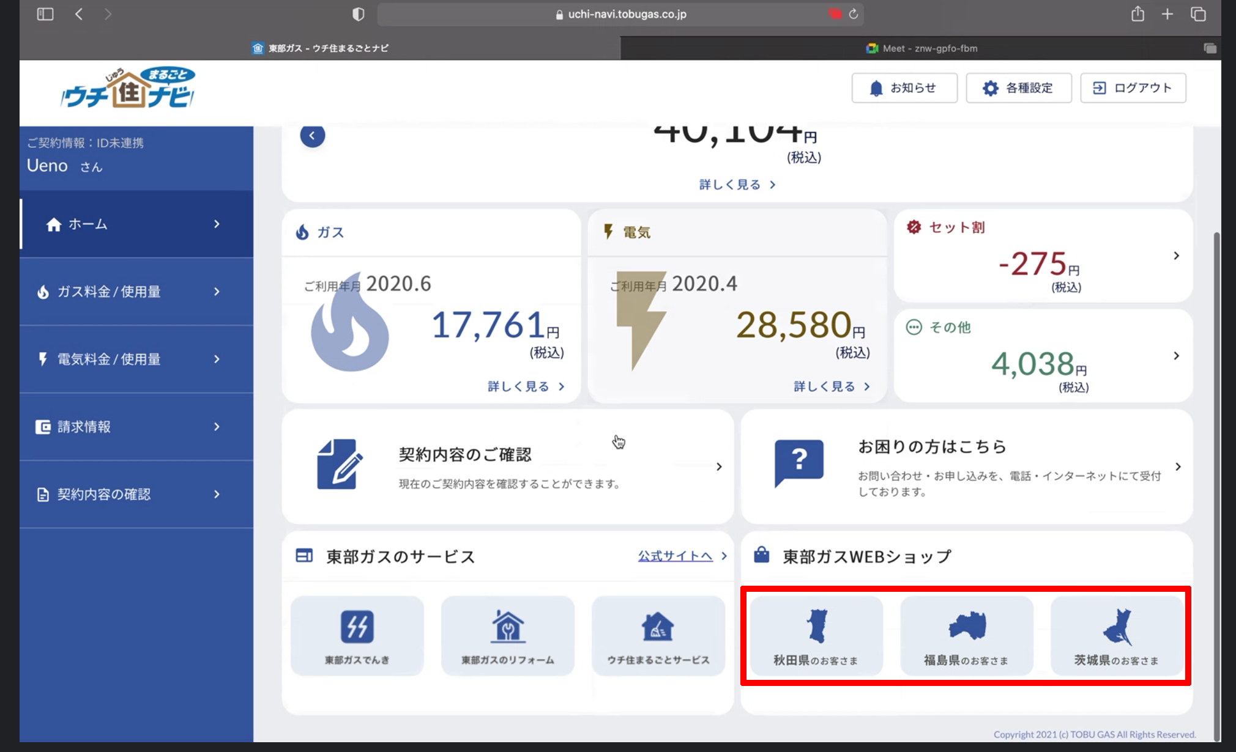Click the お知らせ notifications button
This screenshot has width=1236, height=752.
904,88
